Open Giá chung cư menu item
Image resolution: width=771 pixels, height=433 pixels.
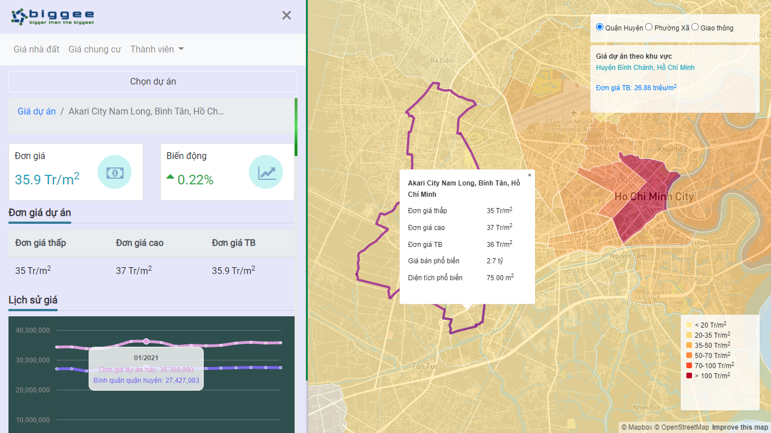click(95, 49)
